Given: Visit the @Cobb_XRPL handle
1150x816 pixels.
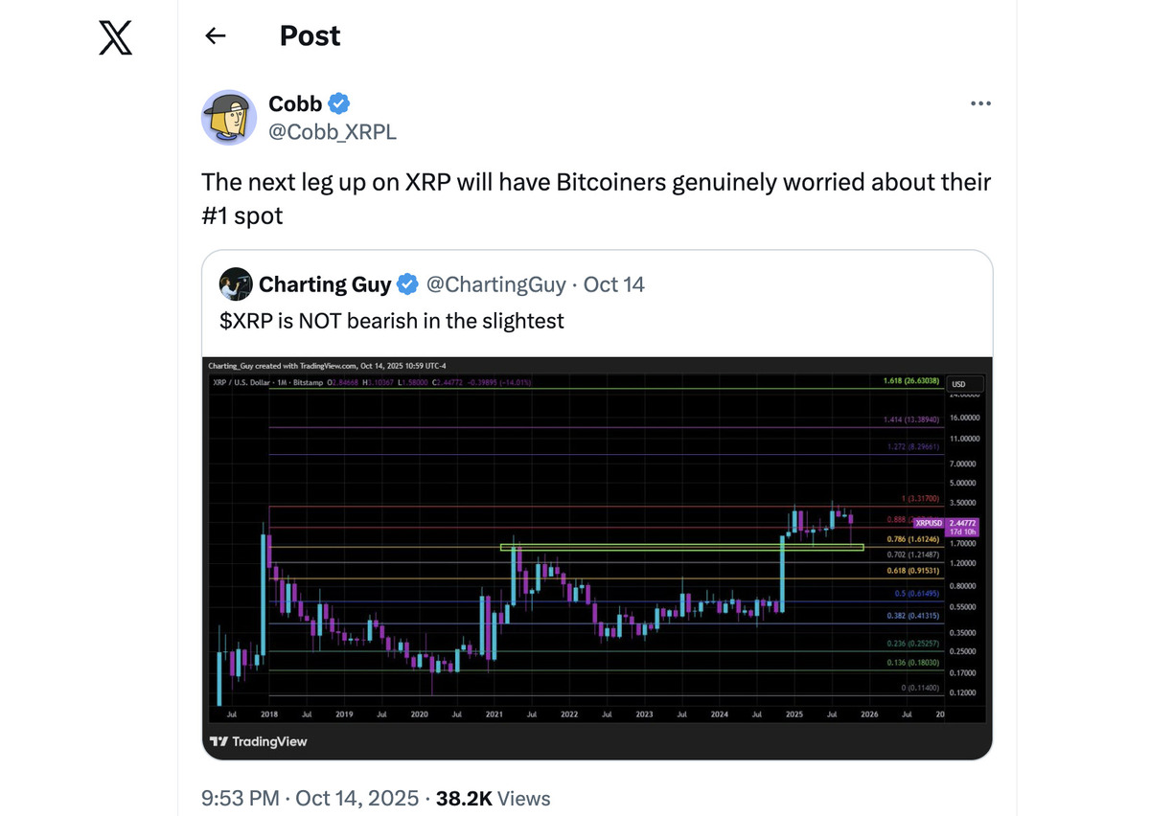Looking at the screenshot, I should (x=333, y=131).
